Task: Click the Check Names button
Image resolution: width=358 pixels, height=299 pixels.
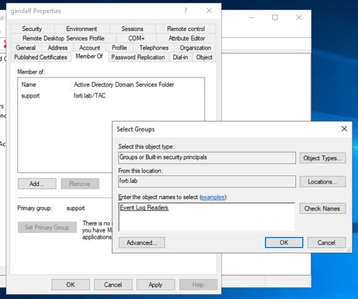Action: point(322,208)
